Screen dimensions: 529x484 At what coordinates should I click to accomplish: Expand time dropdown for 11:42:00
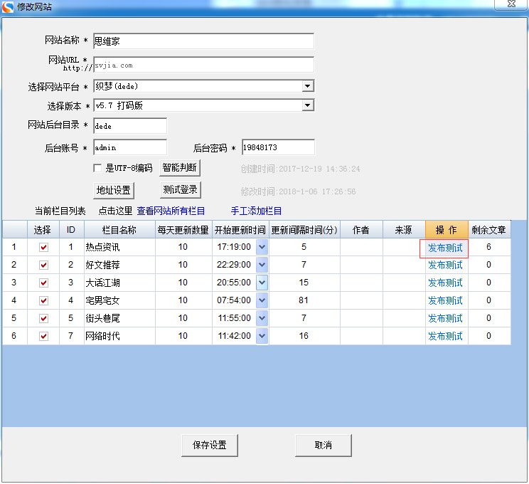pos(262,336)
